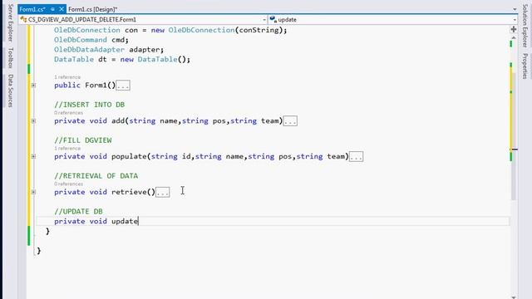The image size is (532, 299).
Task: Click the OleDbDataAdapter adapter declaration
Action: (109, 50)
